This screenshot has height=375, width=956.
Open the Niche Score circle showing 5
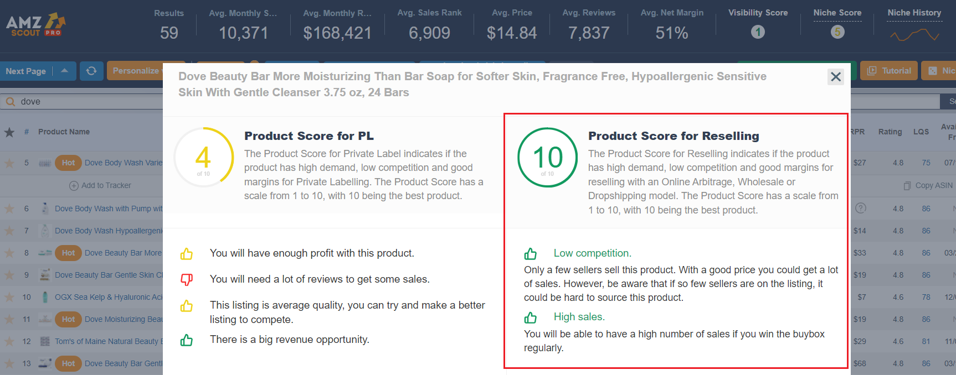click(837, 32)
